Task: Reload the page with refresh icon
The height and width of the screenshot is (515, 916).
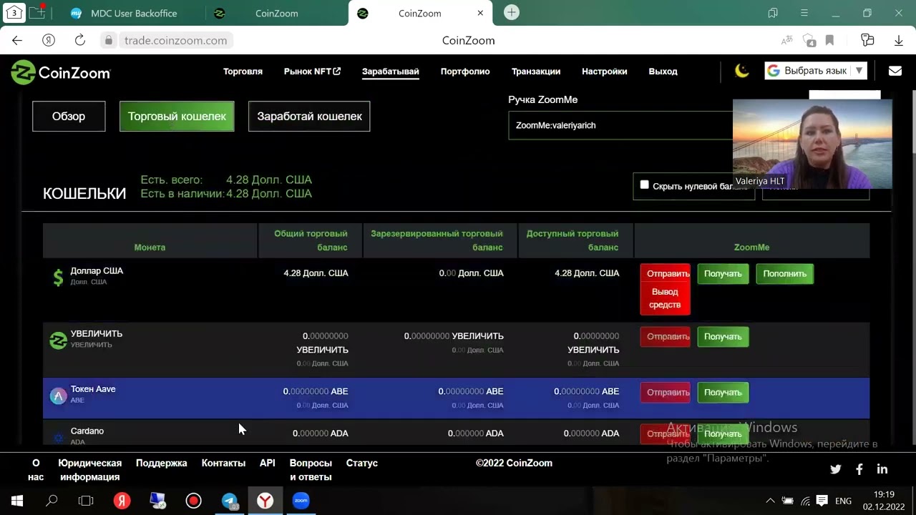Action: 79,41
